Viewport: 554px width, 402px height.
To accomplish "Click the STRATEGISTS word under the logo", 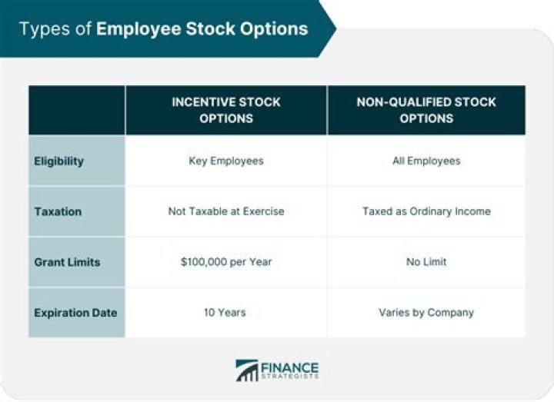I will click(289, 377).
